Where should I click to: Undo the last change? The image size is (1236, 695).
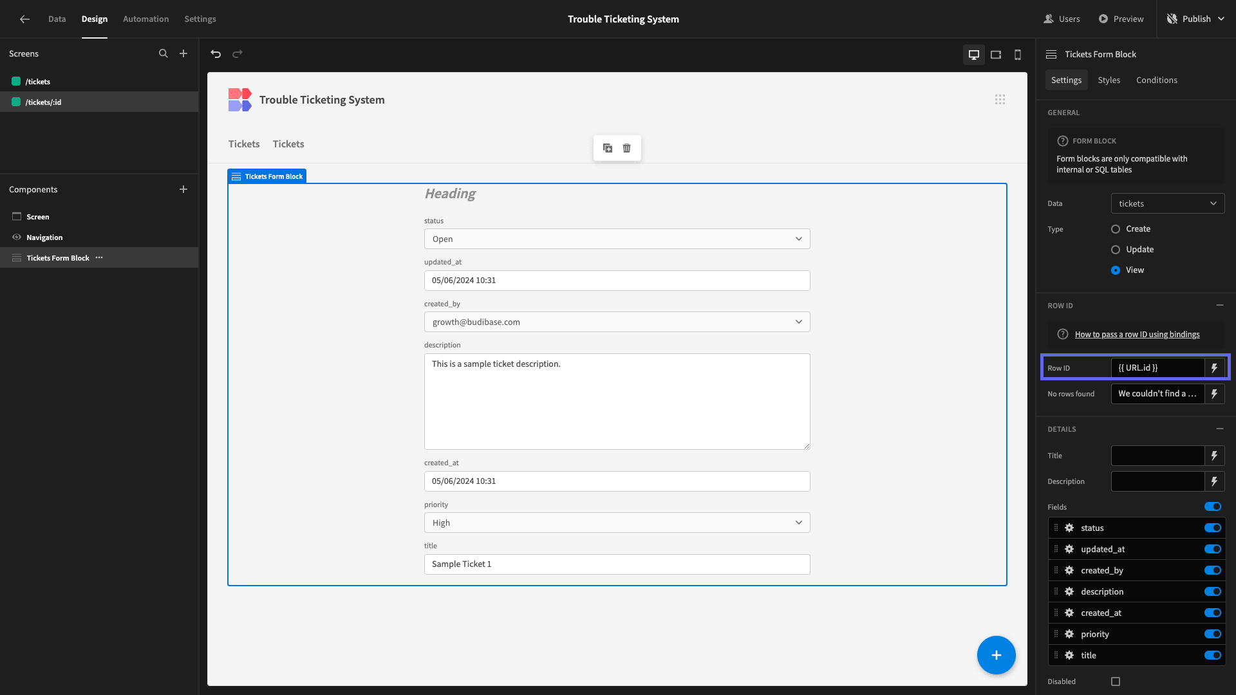pyautogui.click(x=216, y=54)
